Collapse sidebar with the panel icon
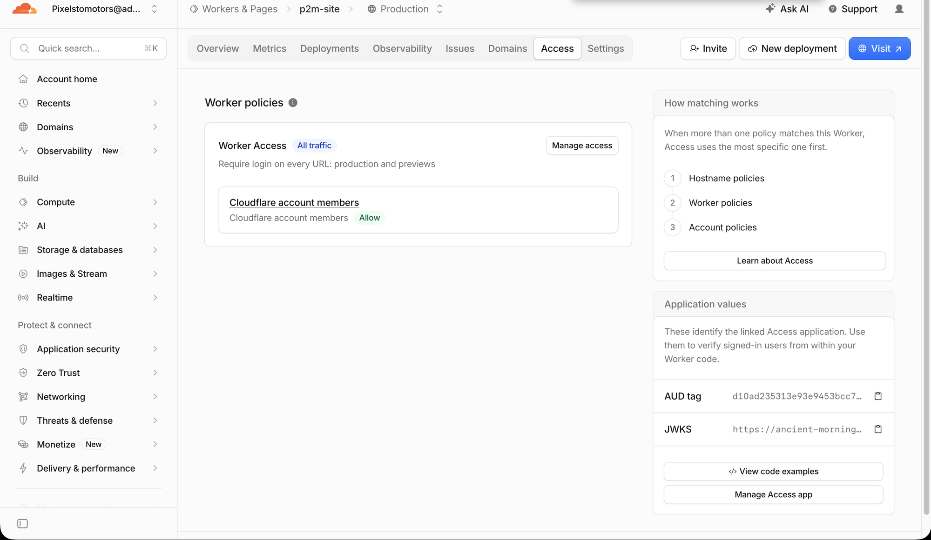The height and width of the screenshot is (540, 931). [22, 524]
